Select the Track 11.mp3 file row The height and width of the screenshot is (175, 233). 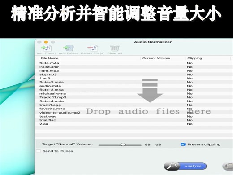(134, 97)
